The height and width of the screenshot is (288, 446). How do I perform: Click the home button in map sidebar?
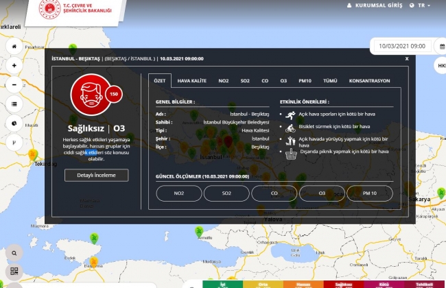[14, 46]
